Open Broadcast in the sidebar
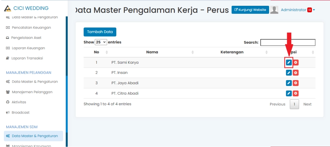Viewport: 330px width, 147px height. coord(20,113)
